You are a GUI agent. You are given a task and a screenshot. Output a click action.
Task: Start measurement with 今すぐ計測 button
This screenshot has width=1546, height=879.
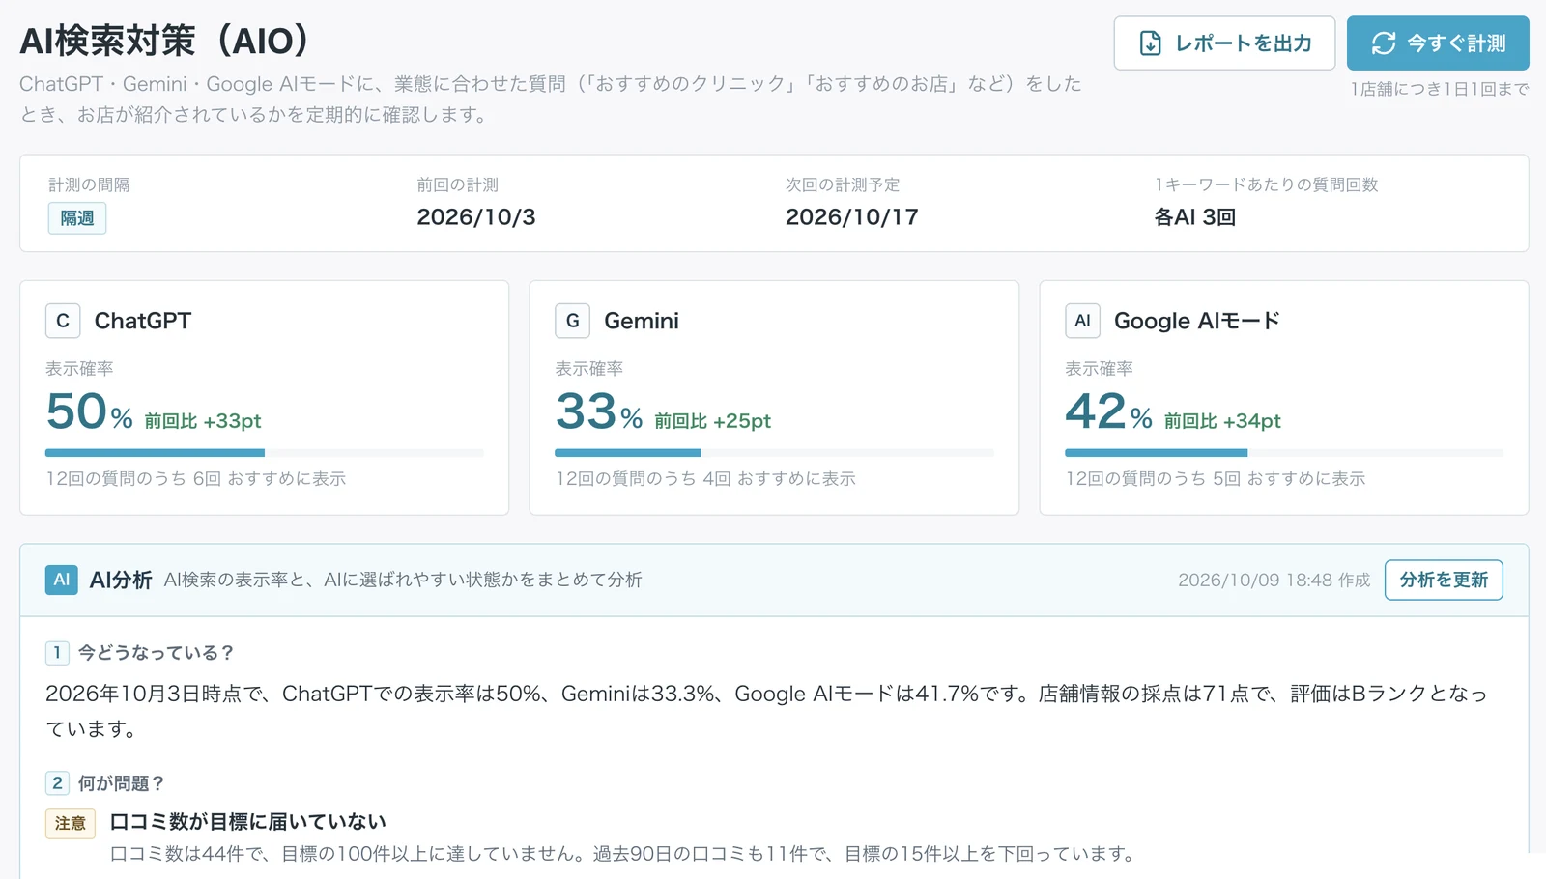click(x=1438, y=43)
